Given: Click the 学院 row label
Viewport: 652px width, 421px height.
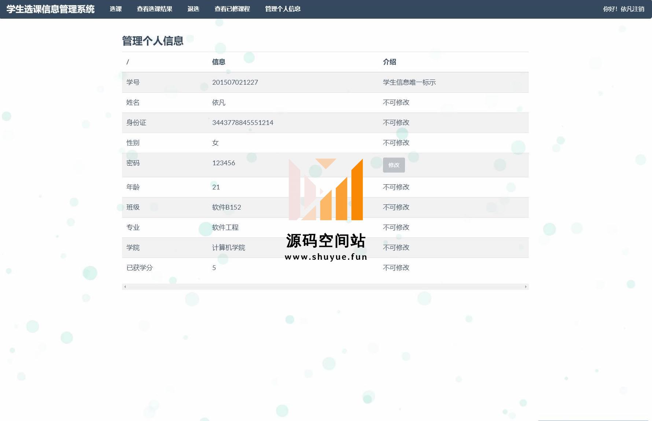Looking at the screenshot, I should (x=133, y=247).
